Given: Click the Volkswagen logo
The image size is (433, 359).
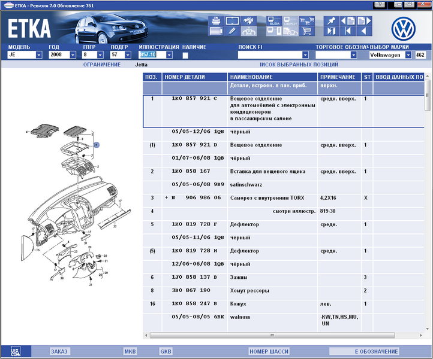Looking at the screenshot, I should (x=403, y=29).
